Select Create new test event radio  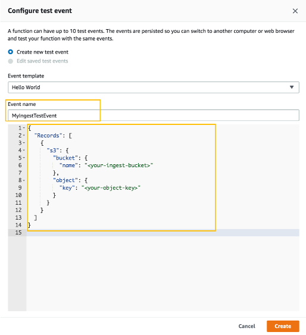tap(11, 52)
